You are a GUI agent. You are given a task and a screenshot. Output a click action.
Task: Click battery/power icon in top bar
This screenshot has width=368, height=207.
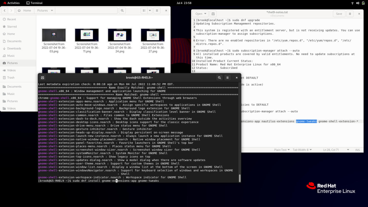363,3
